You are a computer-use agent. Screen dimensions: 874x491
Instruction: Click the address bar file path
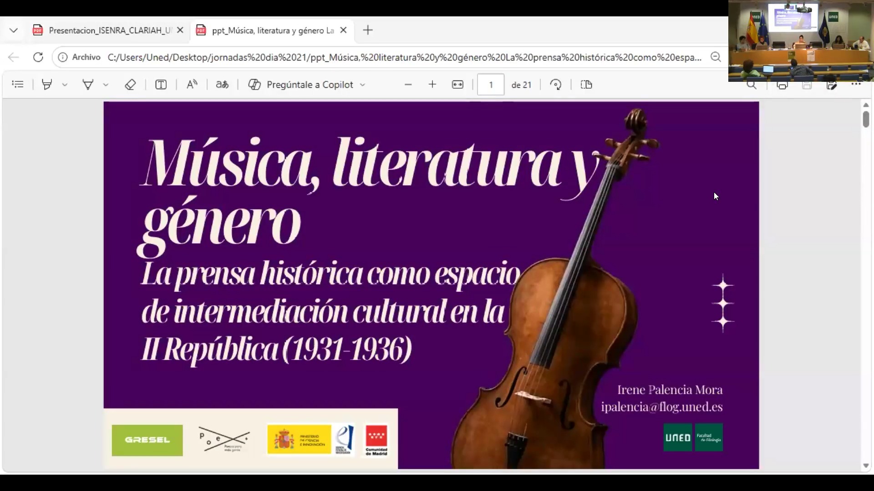coord(404,57)
